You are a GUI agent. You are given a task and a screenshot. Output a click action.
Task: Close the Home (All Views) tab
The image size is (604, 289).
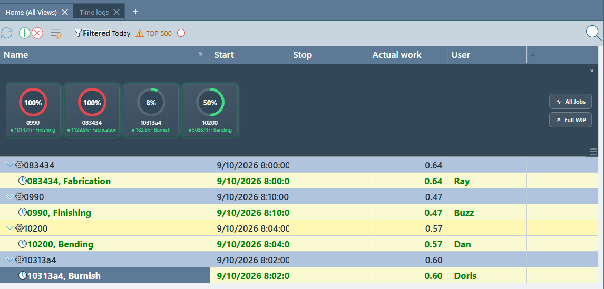click(x=65, y=12)
